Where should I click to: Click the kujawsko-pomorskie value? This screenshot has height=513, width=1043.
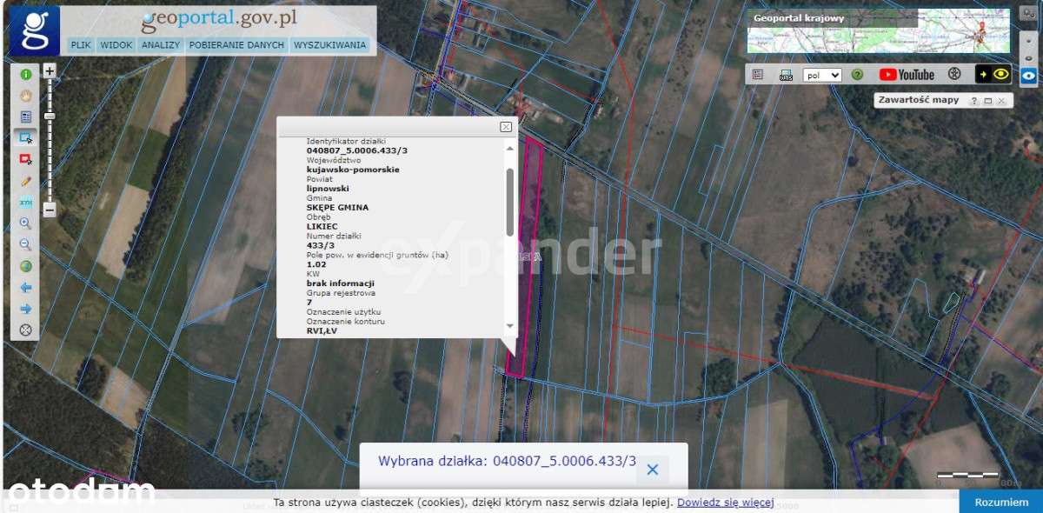353,170
